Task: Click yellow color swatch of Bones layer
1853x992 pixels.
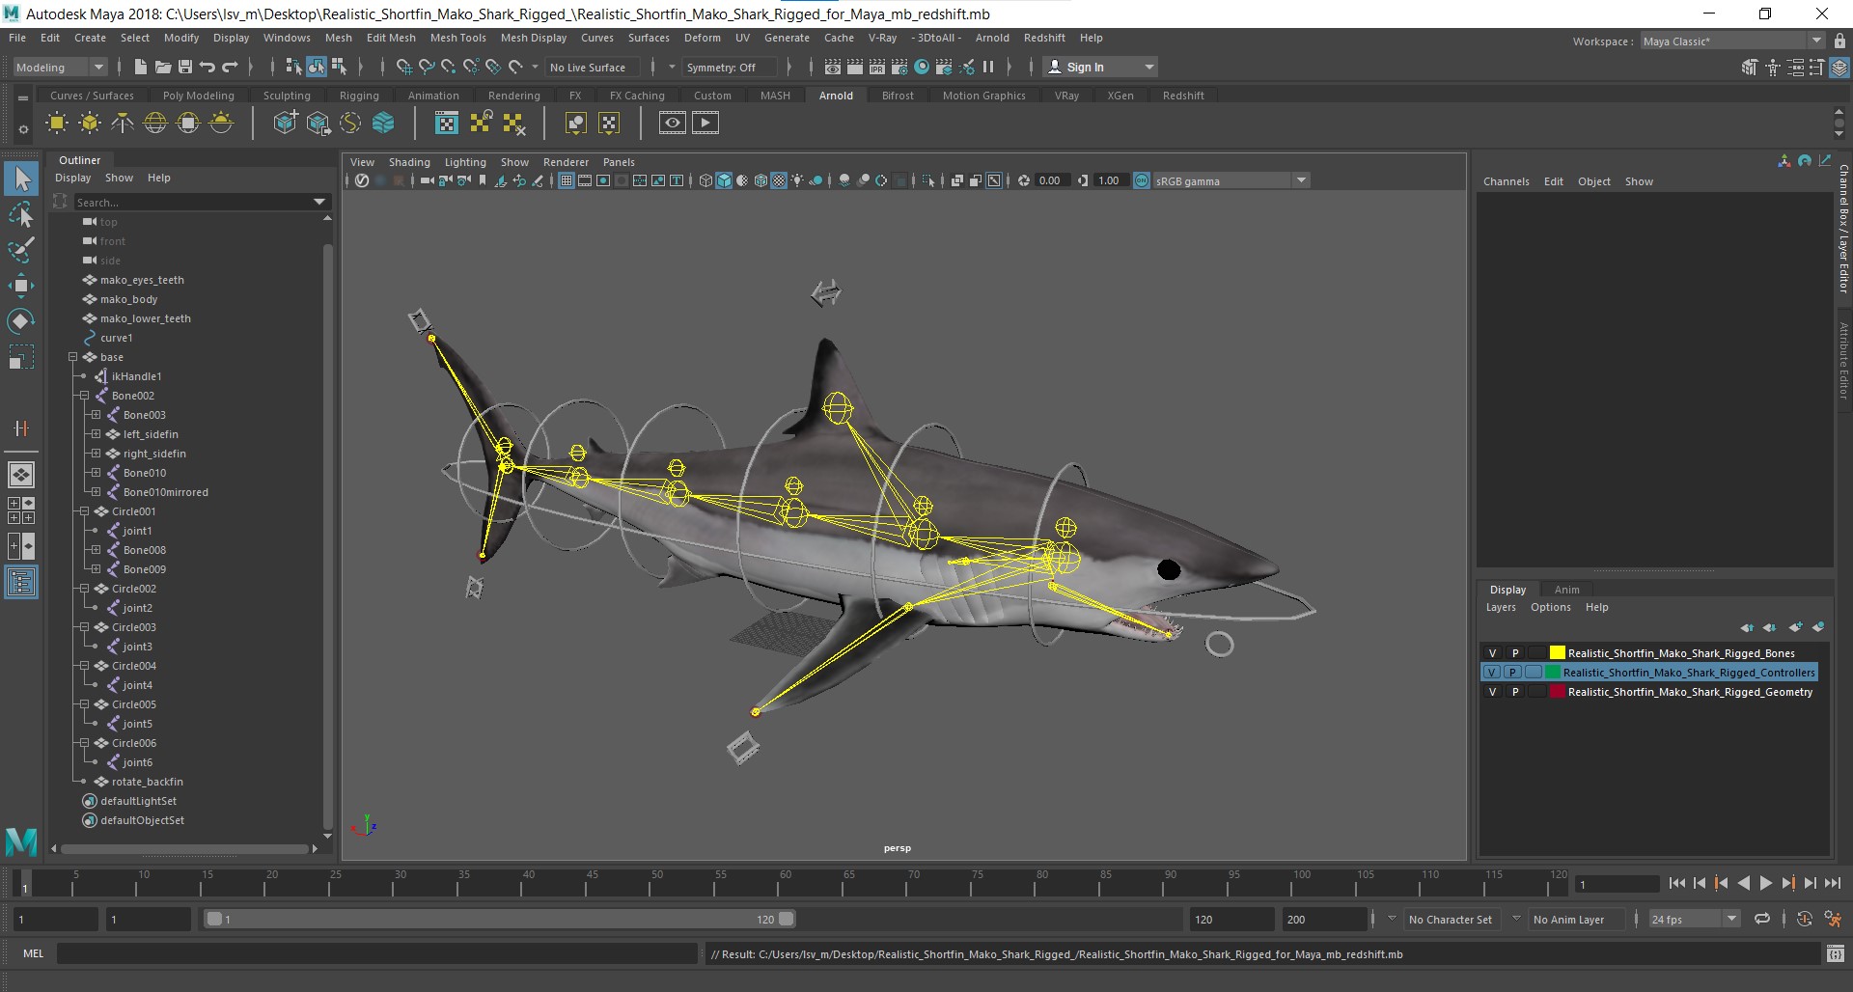Action: tap(1557, 653)
